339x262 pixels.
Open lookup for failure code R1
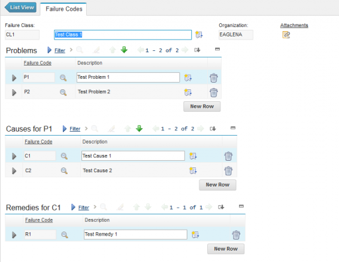coord(65,235)
